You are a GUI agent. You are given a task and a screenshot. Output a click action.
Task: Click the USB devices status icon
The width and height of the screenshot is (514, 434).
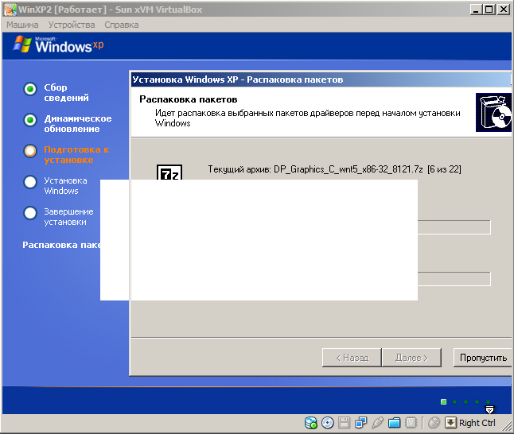pos(378,423)
